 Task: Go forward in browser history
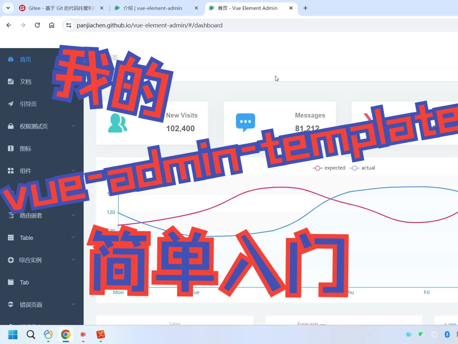(x=23, y=25)
